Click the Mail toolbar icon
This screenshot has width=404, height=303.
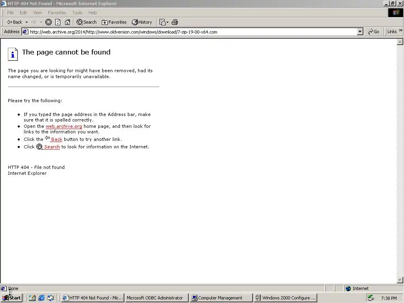[x=162, y=22]
